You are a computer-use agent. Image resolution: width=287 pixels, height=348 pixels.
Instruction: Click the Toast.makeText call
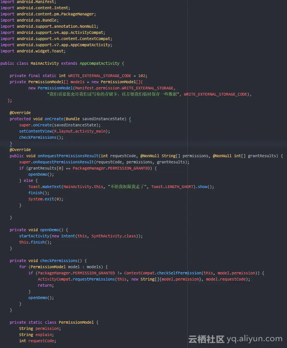[121, 187]
